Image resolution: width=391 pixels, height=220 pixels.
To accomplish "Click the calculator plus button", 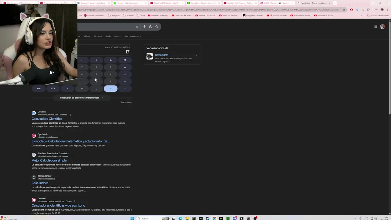I will (125, 89).
